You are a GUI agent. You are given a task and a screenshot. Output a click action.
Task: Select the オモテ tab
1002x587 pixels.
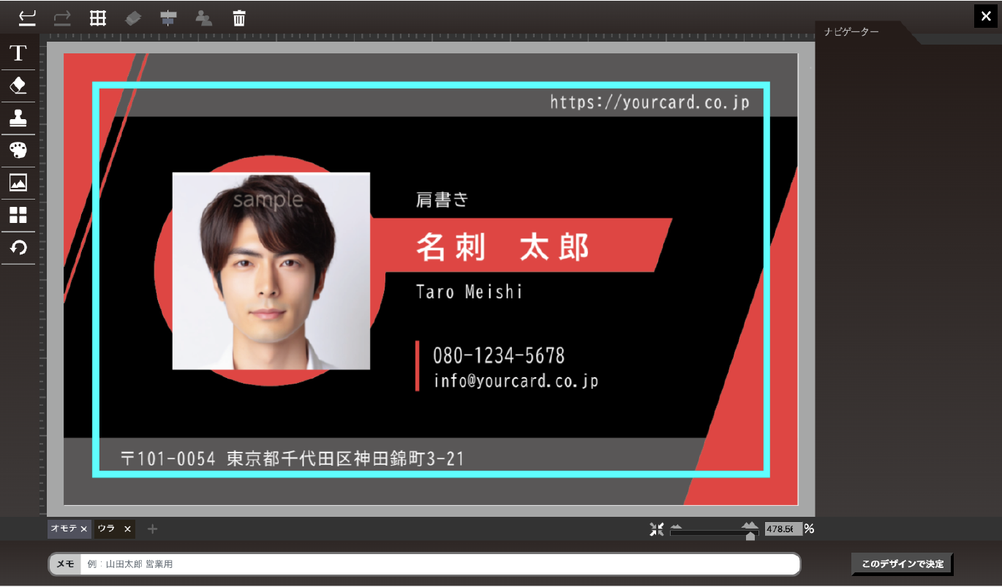coord(64,529)
